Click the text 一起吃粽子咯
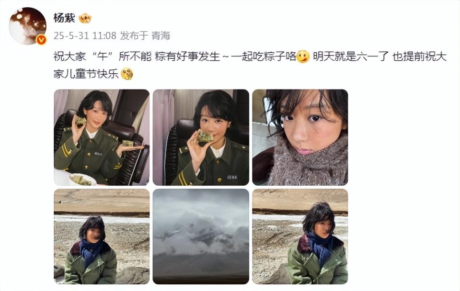The height and width of the screenshot is (291, 460). (264, 56)
